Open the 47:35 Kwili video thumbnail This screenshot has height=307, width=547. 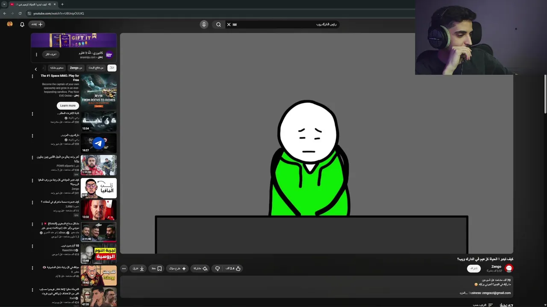pos(99,297)
